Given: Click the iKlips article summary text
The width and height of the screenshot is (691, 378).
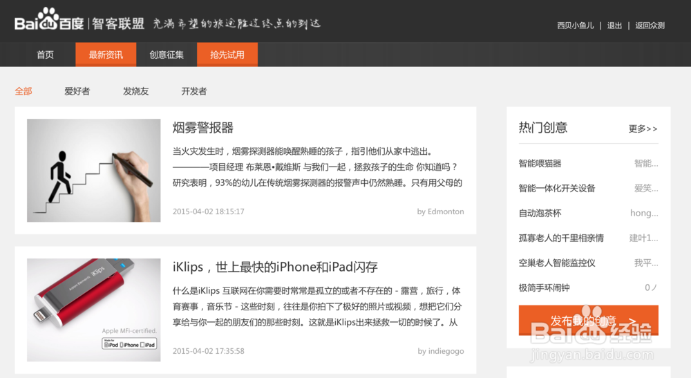Looking at the screenshot, I should pyautogui.click(x=317, y=307).
